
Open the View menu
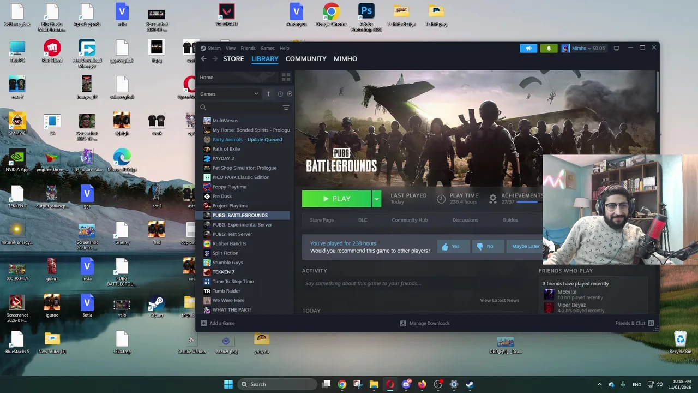click(231, 48)
